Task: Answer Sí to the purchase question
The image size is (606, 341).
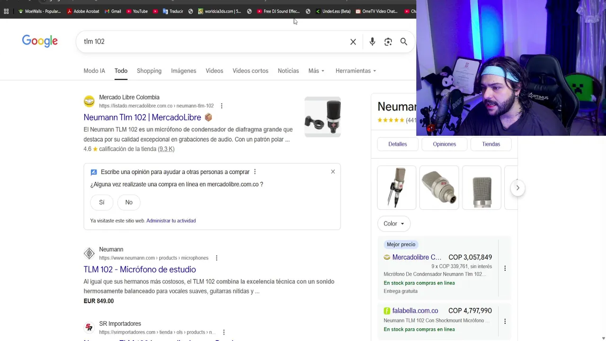Action: 101,202
